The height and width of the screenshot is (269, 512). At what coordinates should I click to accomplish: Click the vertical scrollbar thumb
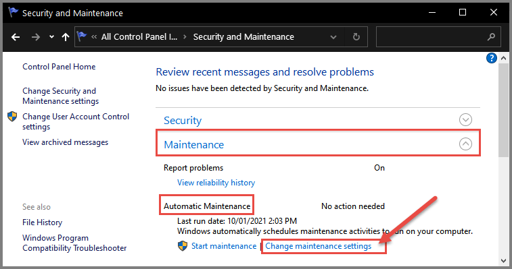tap(503, 111)
